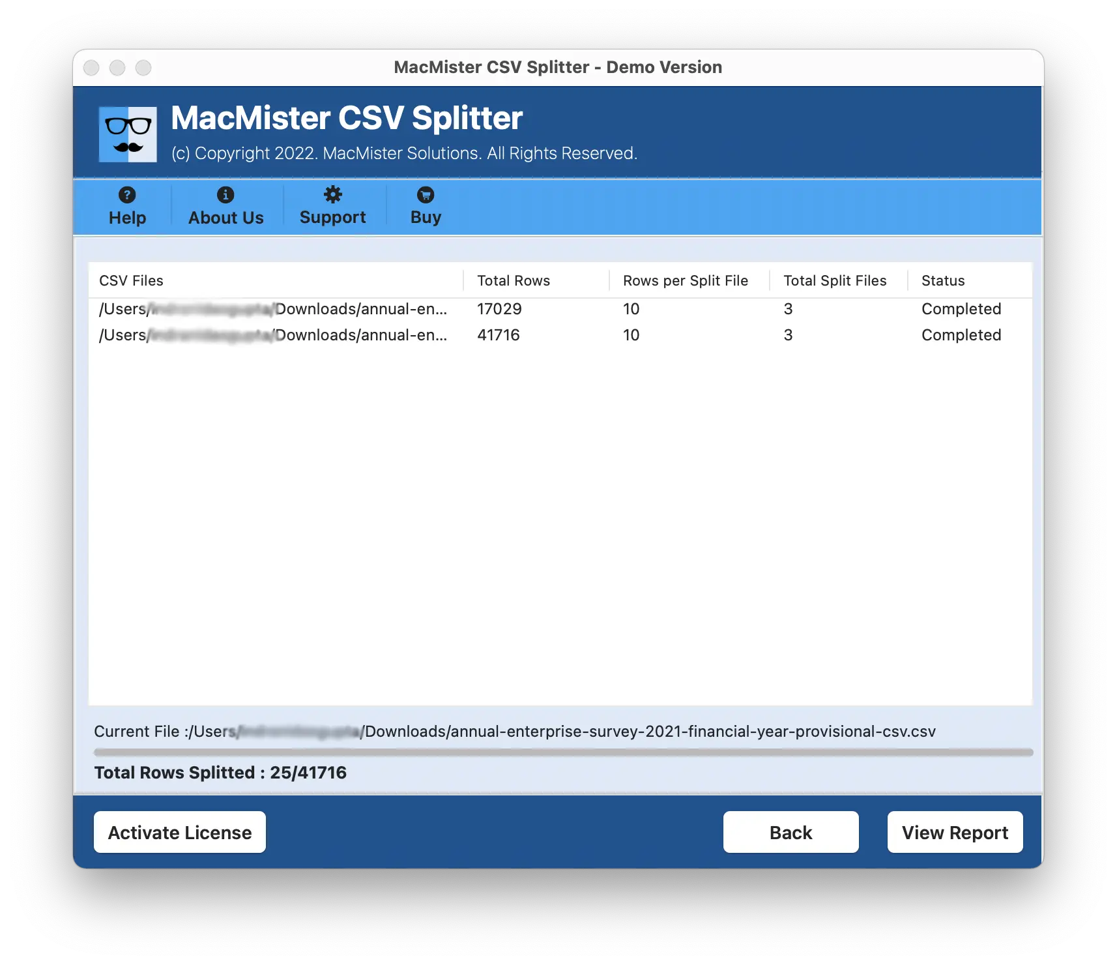Open the View Report button
The image size is (1117, 965).
955,832
